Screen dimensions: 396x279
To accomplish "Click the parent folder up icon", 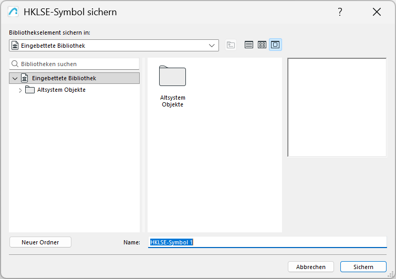I will (231, 45).
